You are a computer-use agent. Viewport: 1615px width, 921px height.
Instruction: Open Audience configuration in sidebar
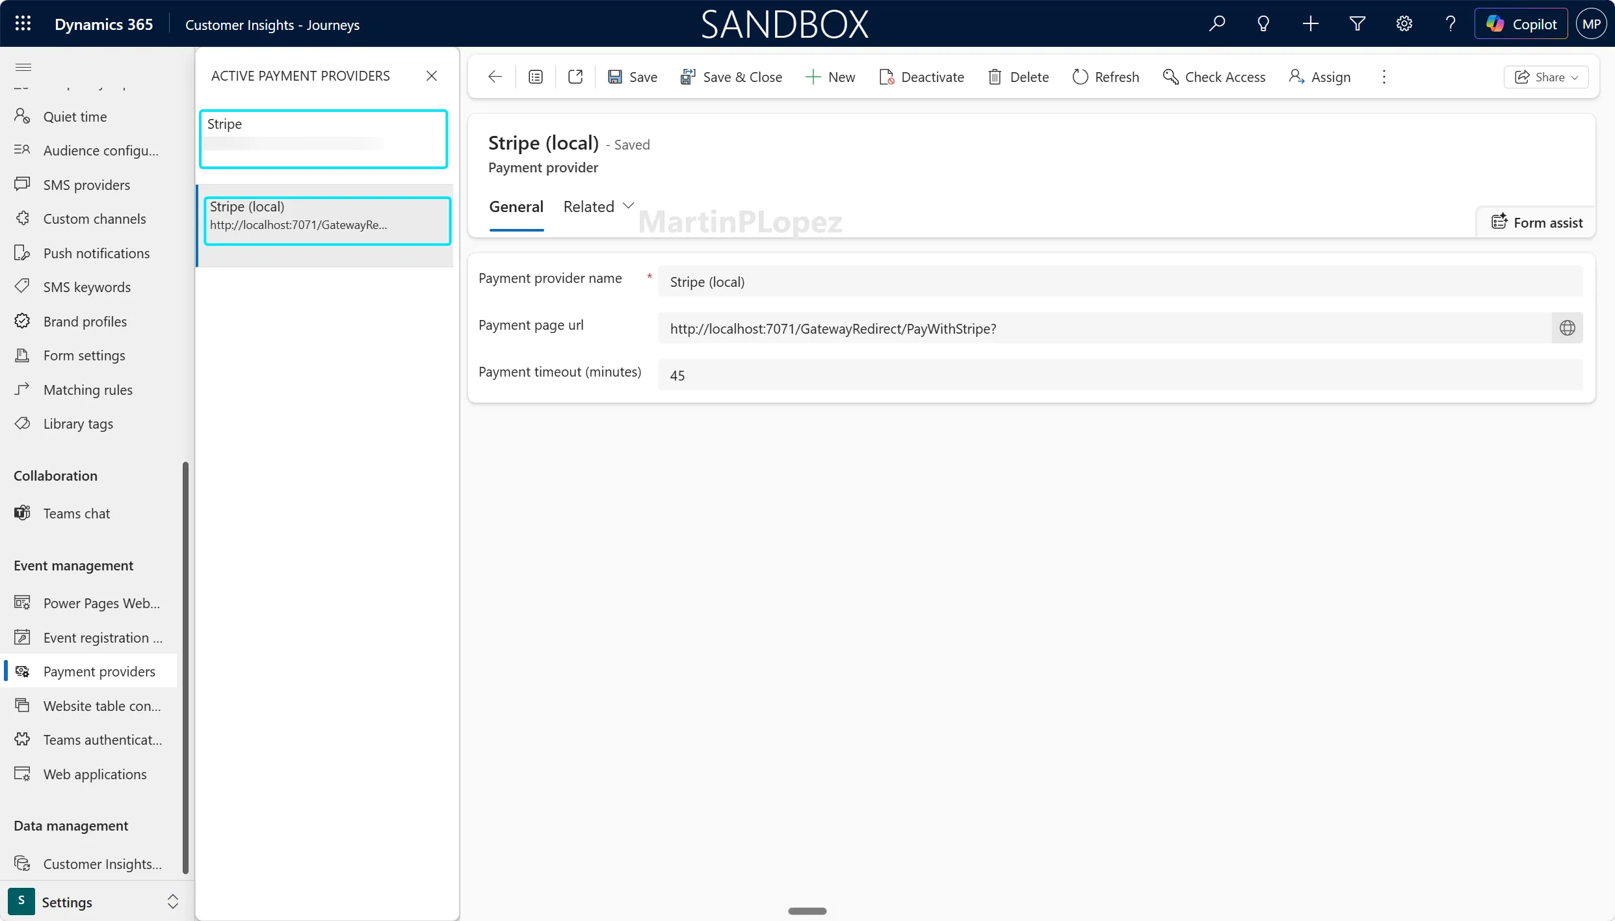click(88, 150)
